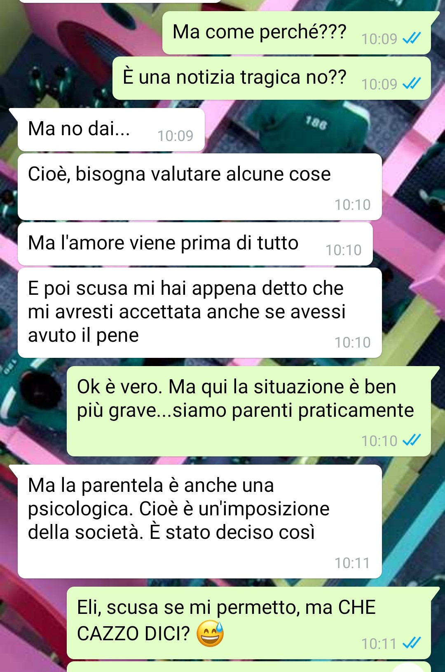This screenshot has height=672, width=445.
Task: Tap the blue read ticks on "Ma come perché???"
Action: coord(411,39)
